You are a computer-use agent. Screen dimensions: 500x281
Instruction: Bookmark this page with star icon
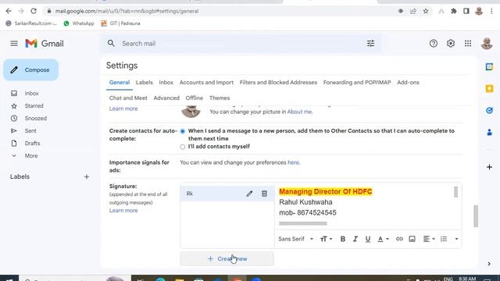click(426, 11)
